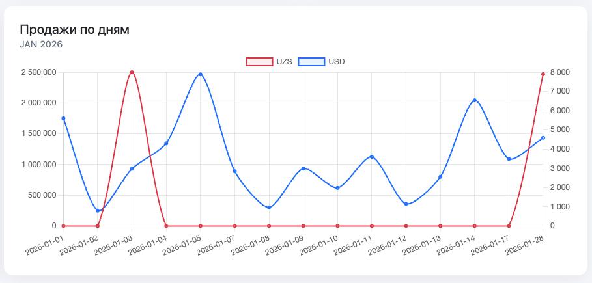Click the USD data point on 2026-01-07

point(234,172)
